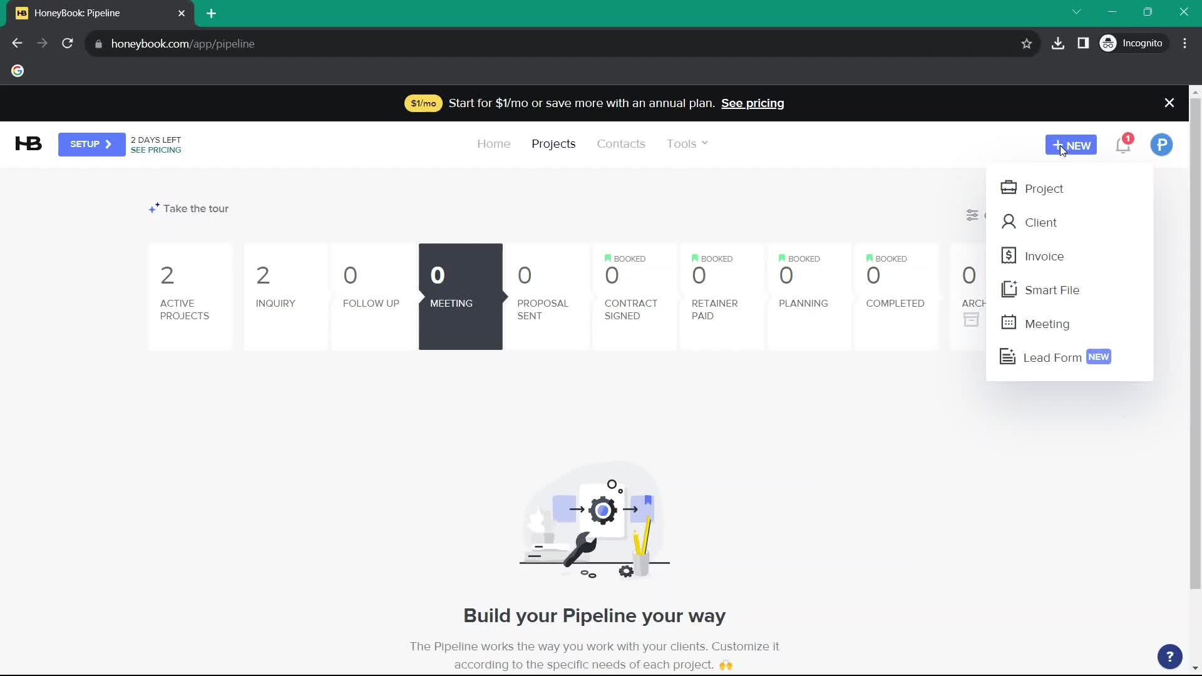The image size is (1202, 676).
Task: Click the archive box icon
Action: coord(971,320)
